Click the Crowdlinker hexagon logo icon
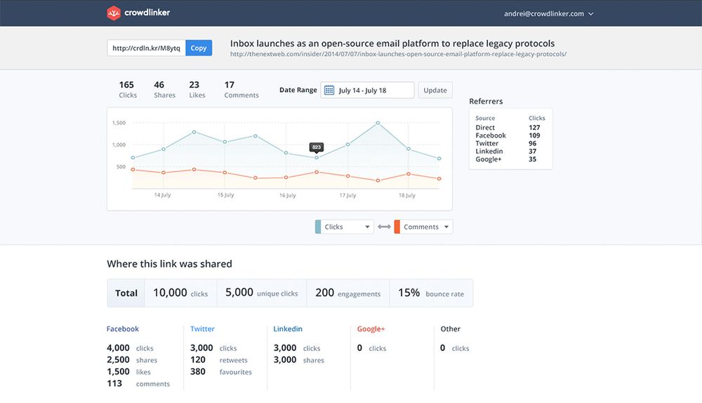Viewport: 702px width, 403px height. 114,13
